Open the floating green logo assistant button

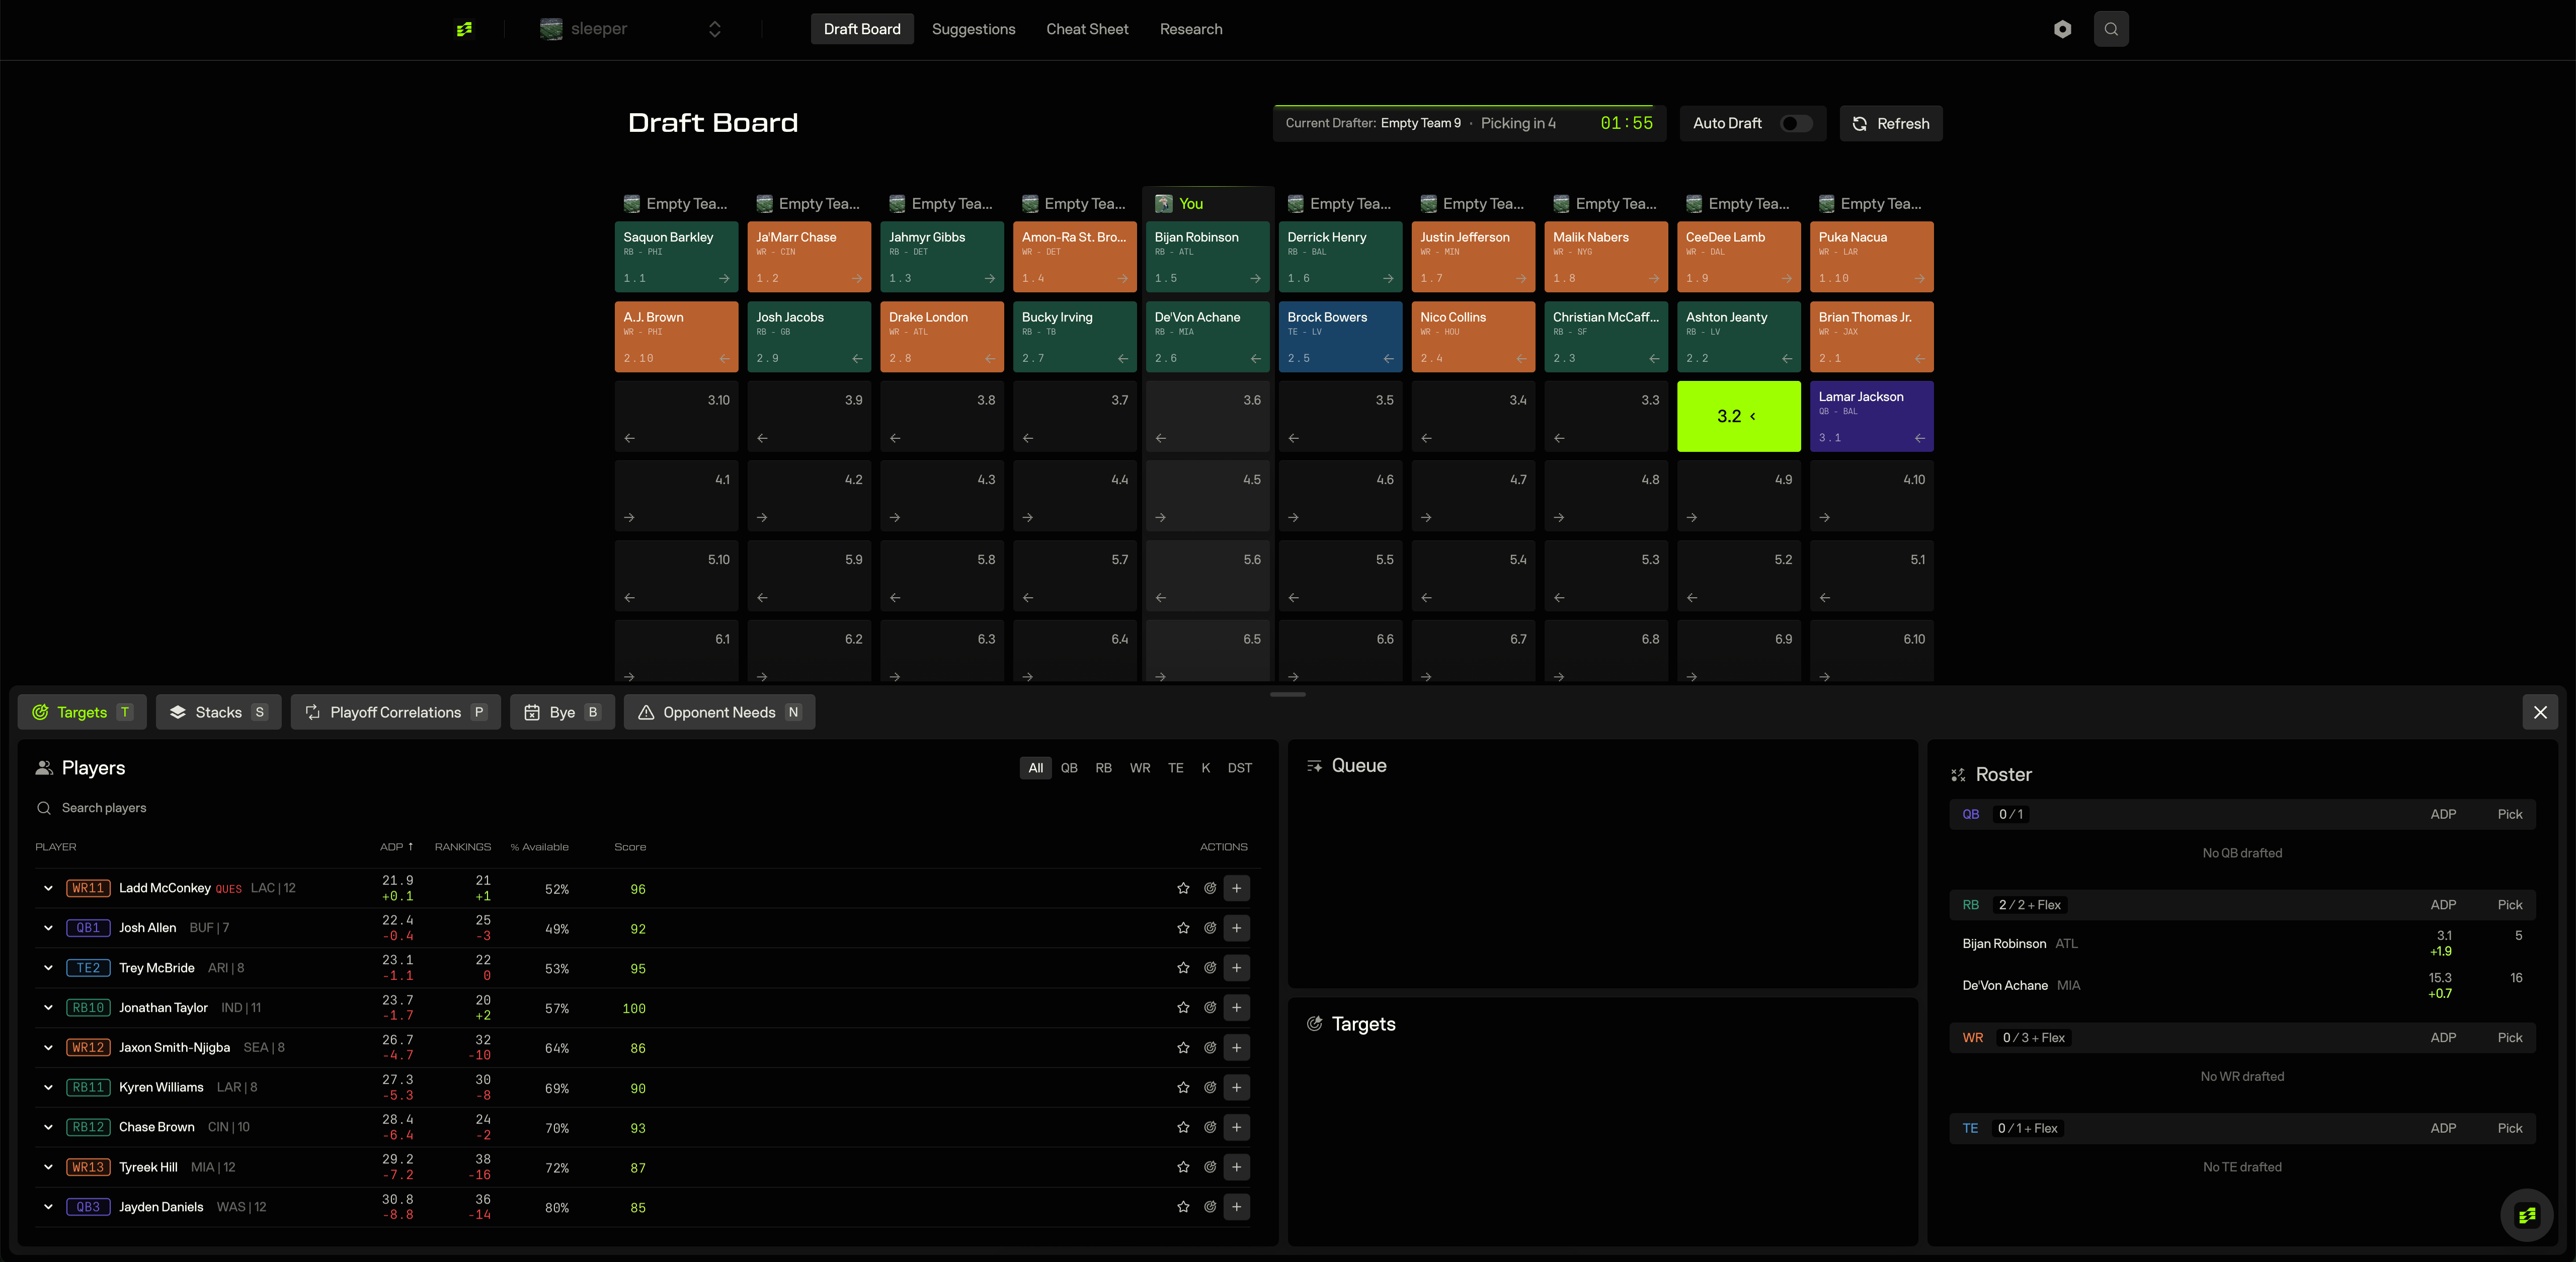point(2527,1215)
